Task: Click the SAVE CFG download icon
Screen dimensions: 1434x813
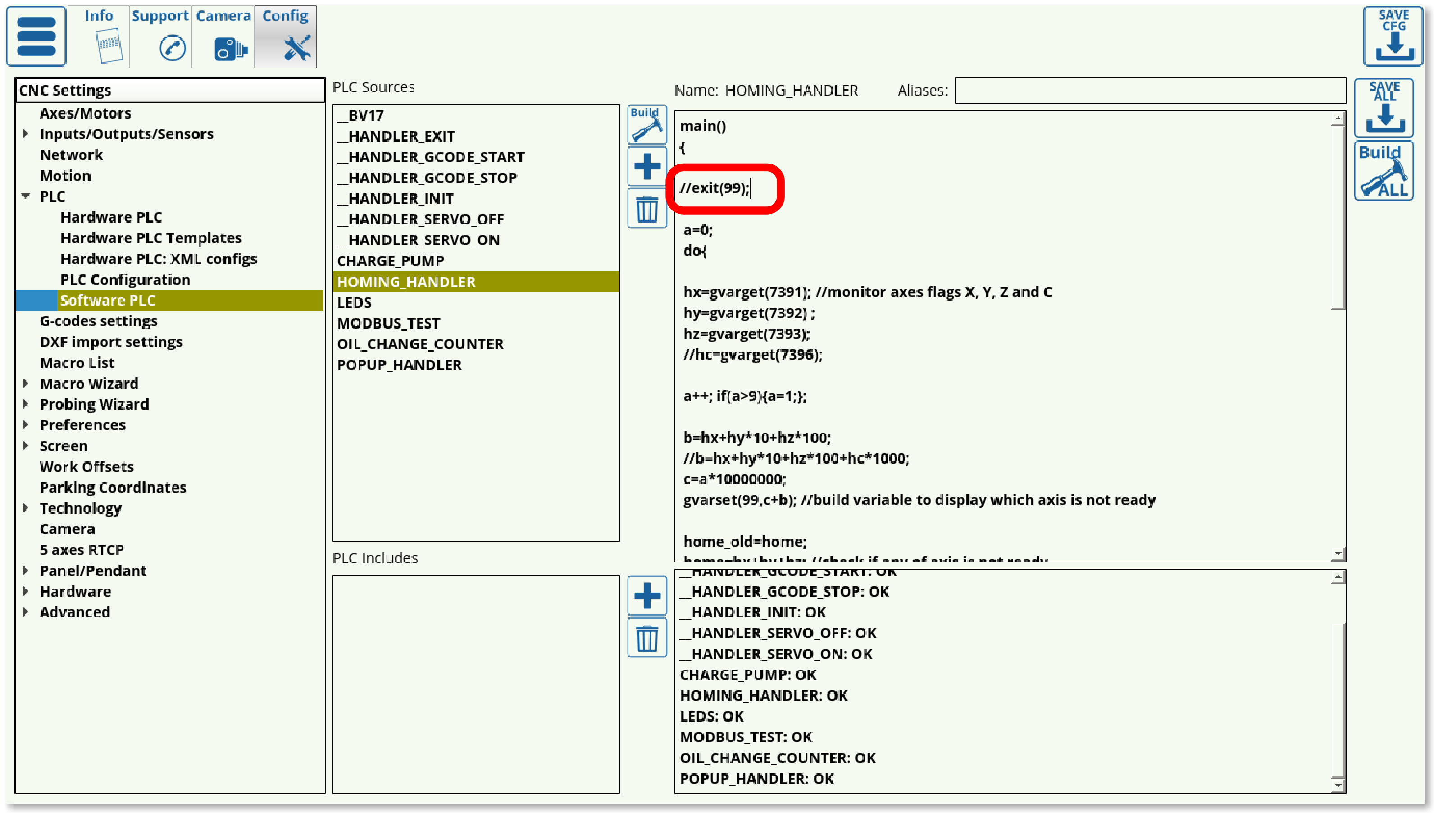Action: coord(1393,37)
